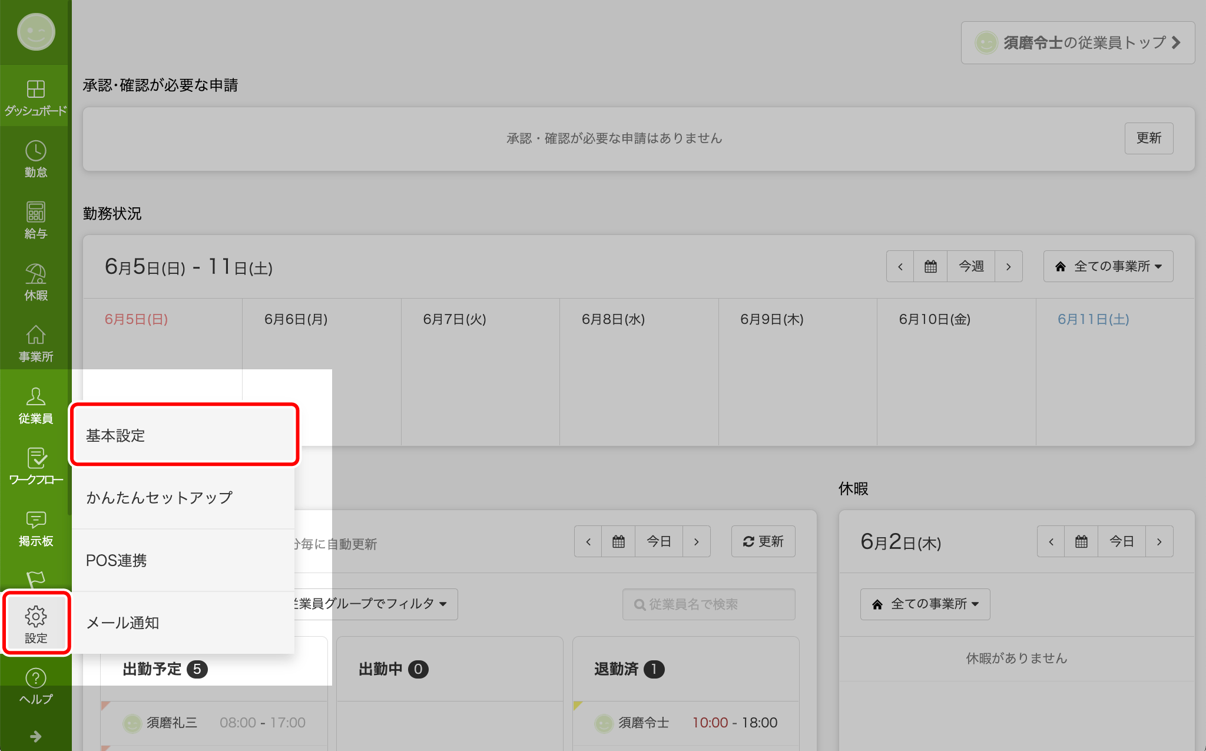
Task: Select 出勤中 tab
Action: (450, 669)
